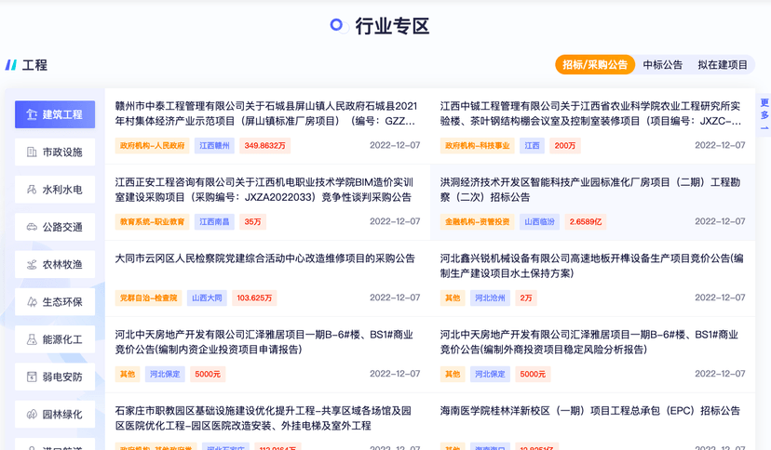Image resolution: width=771 pixels, height=450 pixels.
Task: Click 党群自治-检查院 tag
Action: click(148, 298)
